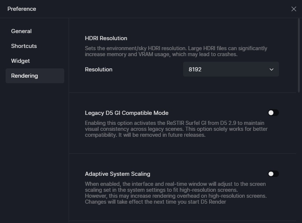Click the "Changes will take effect" restart note
302x223 pixels.
click(155, 202)
